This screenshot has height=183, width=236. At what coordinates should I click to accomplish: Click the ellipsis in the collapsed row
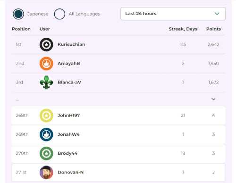tap(17, 100)
